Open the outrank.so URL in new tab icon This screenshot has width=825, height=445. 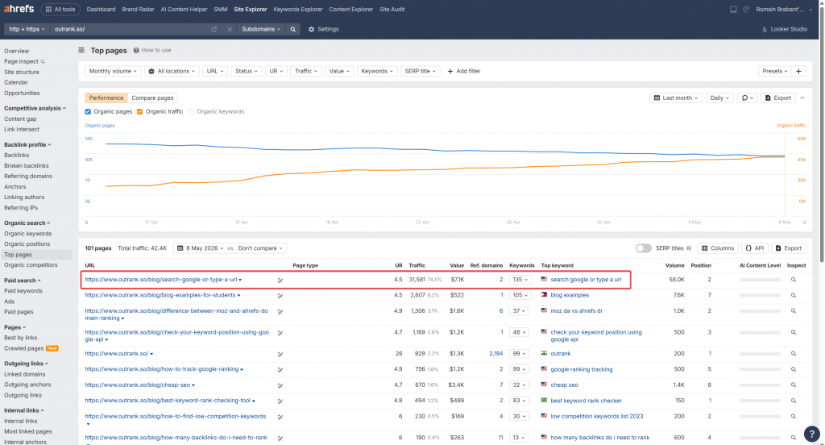tap(214, 29)
